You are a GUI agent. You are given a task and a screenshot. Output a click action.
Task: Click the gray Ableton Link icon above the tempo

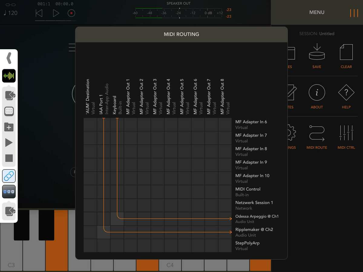tap(10, 5)
